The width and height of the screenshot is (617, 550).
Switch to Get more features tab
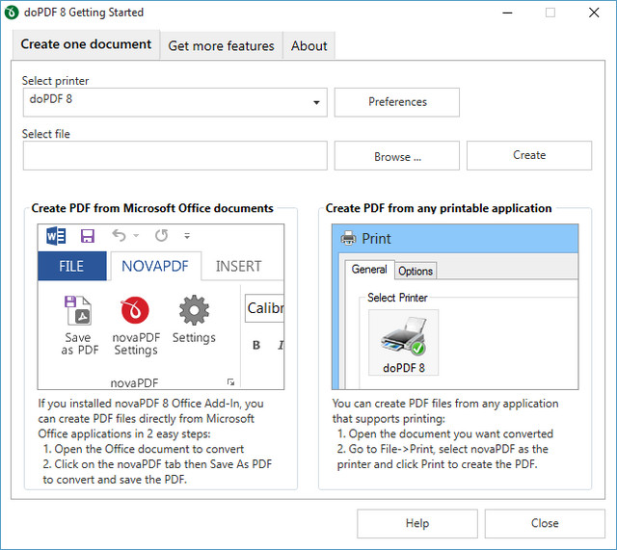tap(221, 45)
